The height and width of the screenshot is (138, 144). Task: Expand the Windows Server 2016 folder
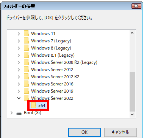tap(19, 84)
